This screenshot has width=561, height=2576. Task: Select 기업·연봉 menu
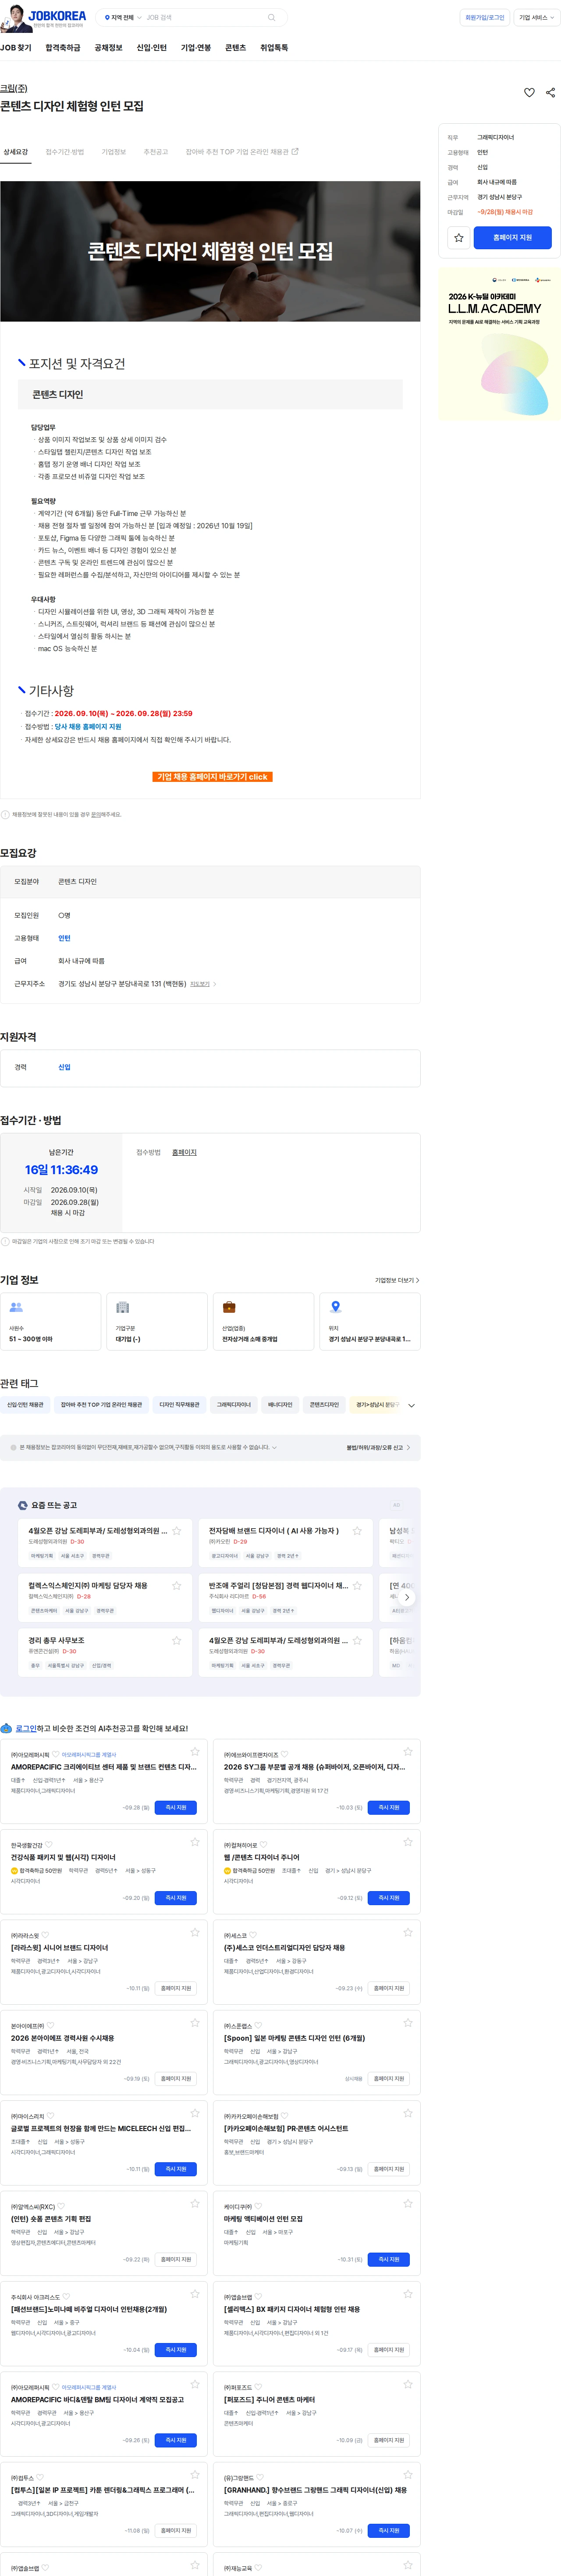(195, 48)
